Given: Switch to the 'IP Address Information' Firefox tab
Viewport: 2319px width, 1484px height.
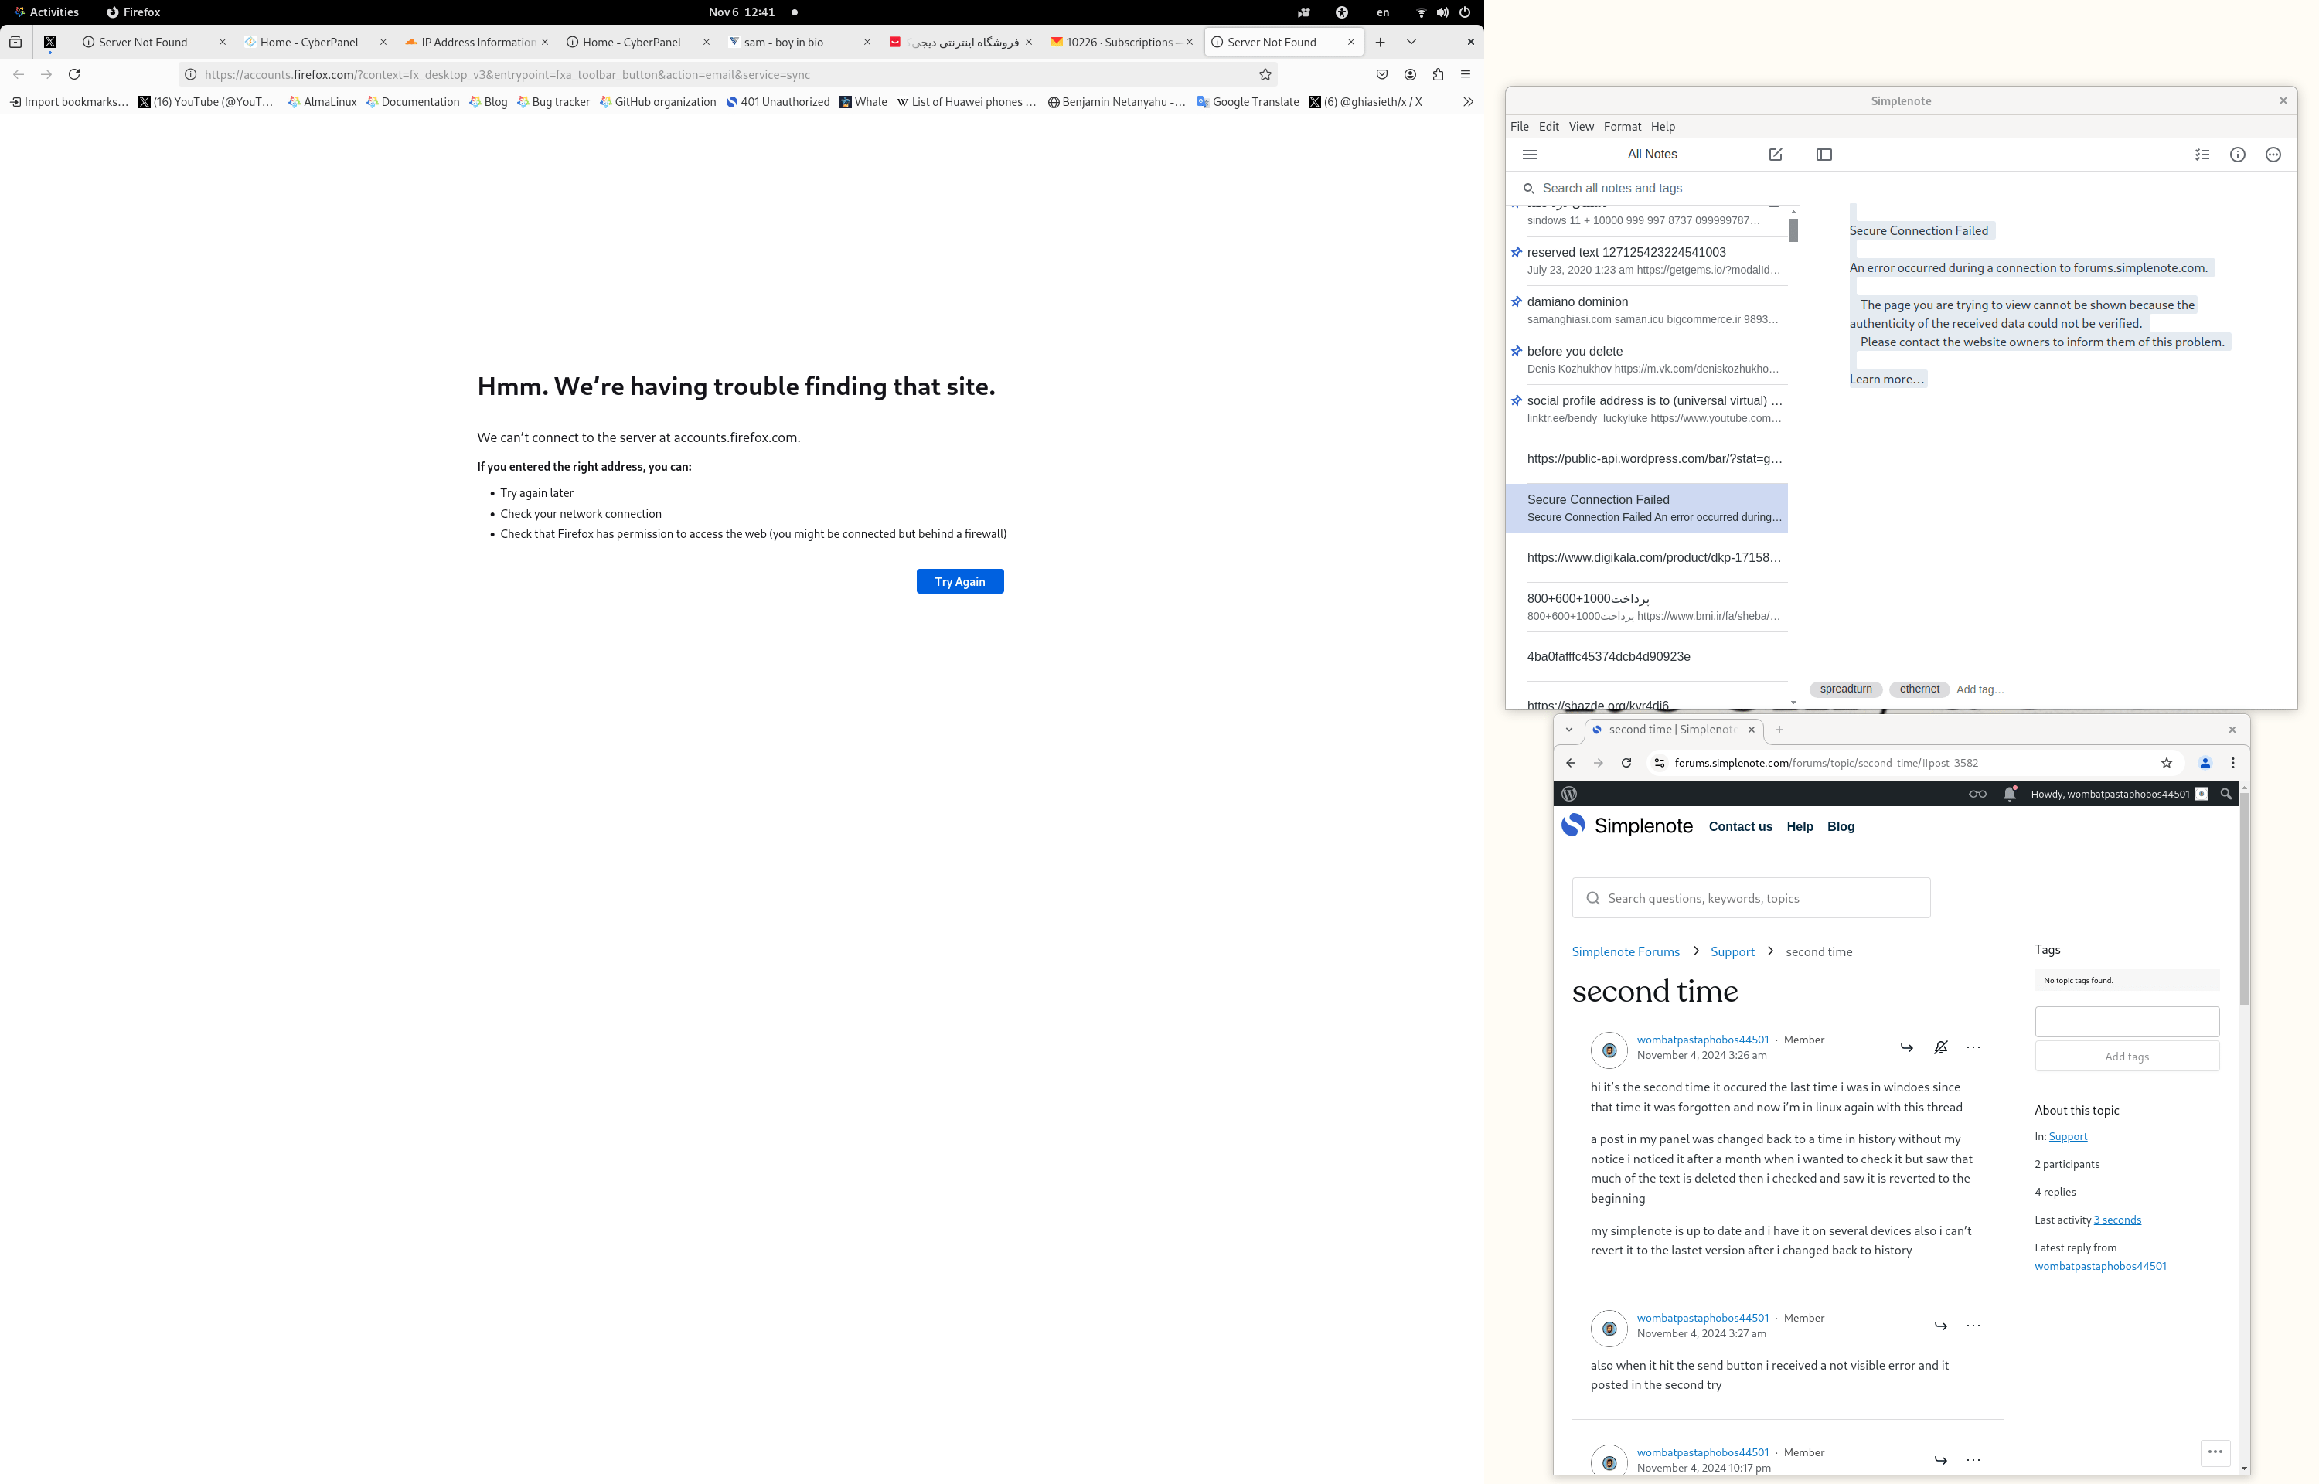Looking at the screenshot, I should (477, 43).
